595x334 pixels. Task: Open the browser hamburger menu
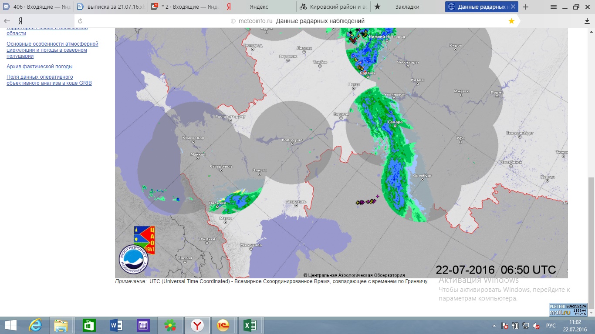[x=554, y=7]
